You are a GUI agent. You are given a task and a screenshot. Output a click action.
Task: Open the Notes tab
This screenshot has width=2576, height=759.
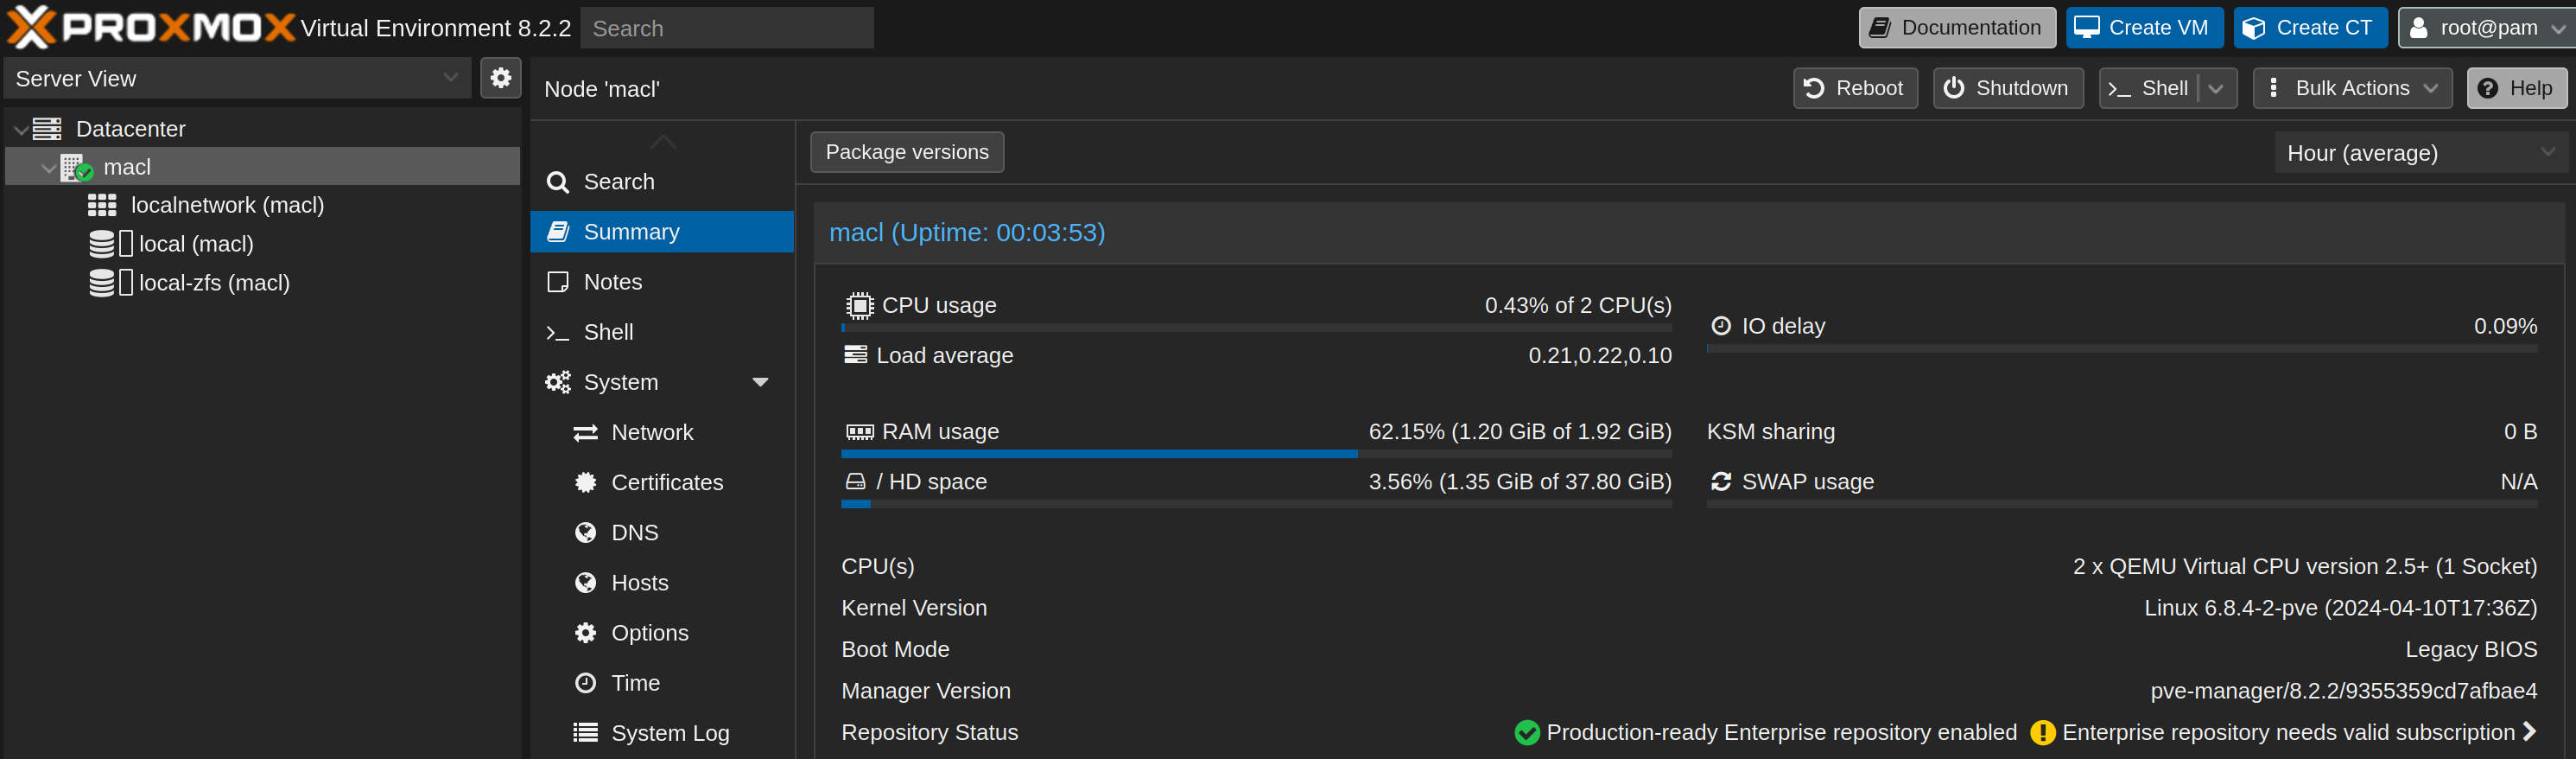(662, 283)
